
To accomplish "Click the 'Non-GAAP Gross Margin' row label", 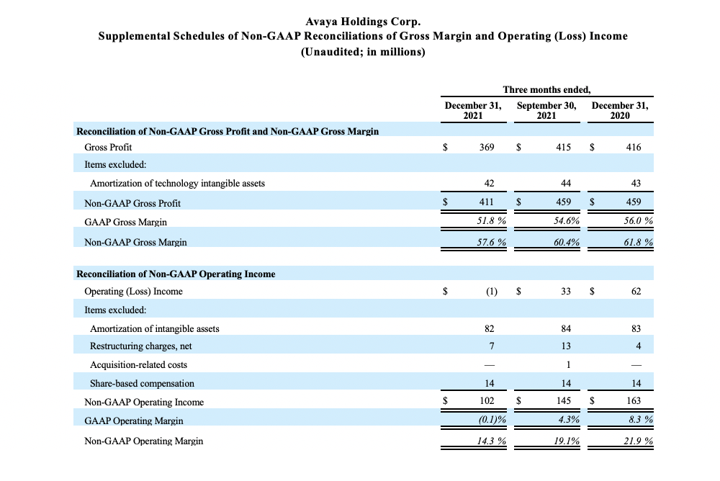I will [x=135, y=242].
